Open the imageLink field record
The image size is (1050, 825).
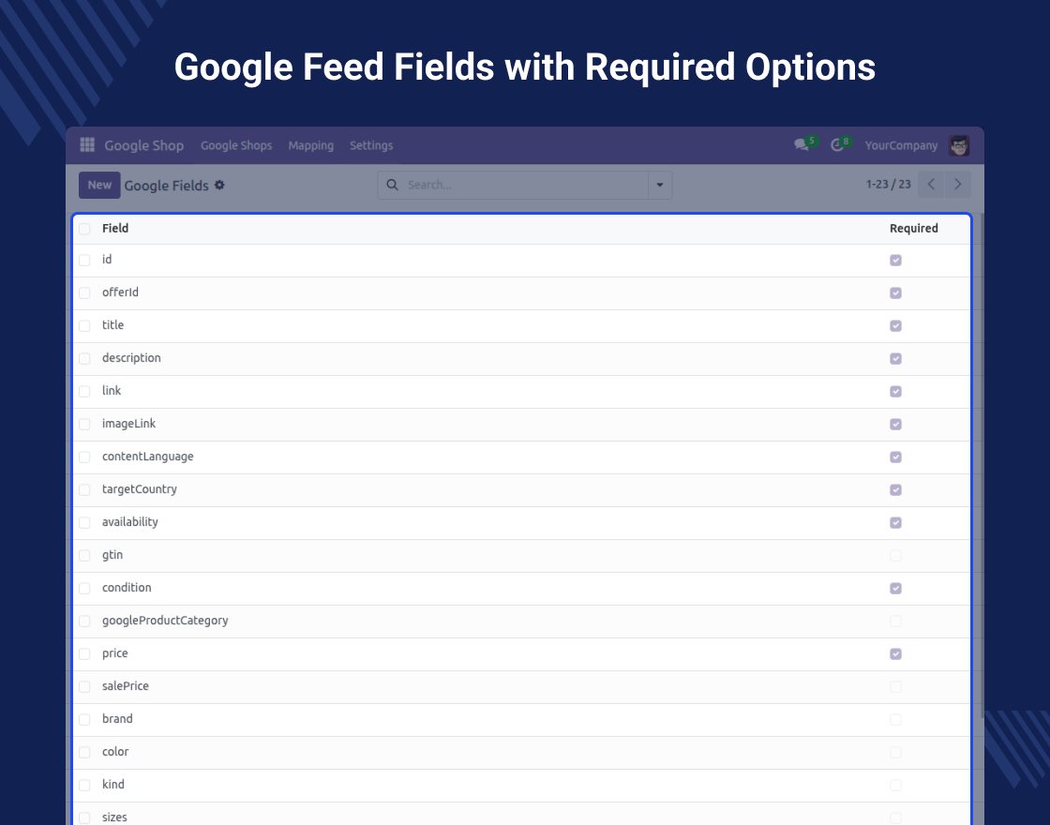[128, 424]
